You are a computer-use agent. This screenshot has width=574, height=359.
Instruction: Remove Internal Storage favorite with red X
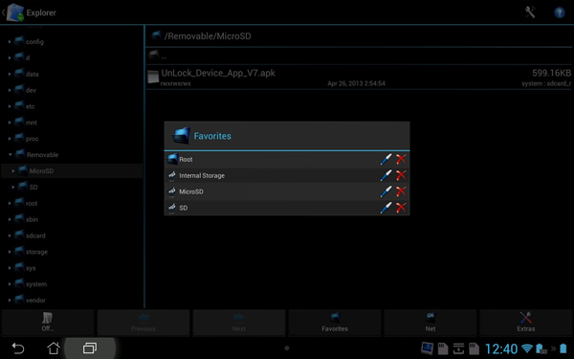pos(401,175)
